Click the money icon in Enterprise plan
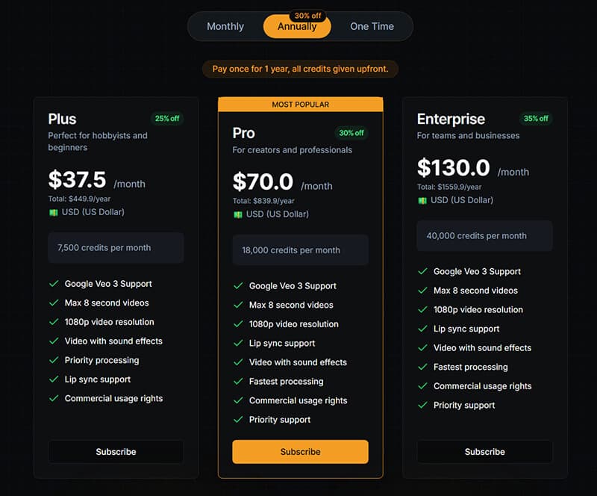The height and width of the screenshot is (496, 597). tap(422, 200)
